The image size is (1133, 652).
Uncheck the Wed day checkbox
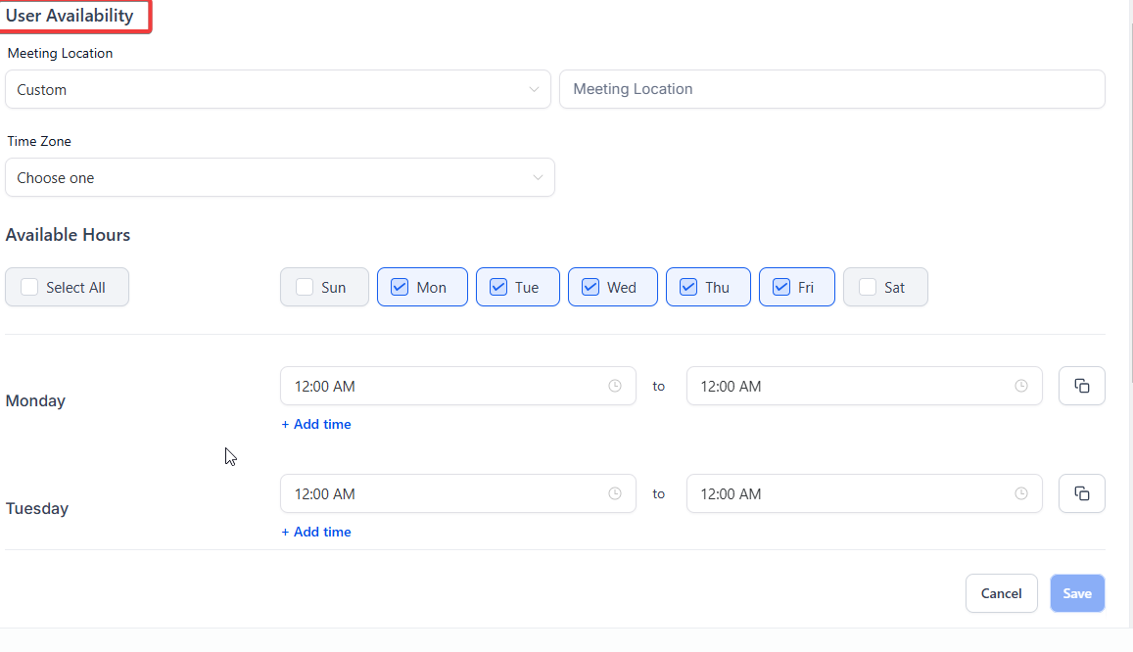pos(590,287)
